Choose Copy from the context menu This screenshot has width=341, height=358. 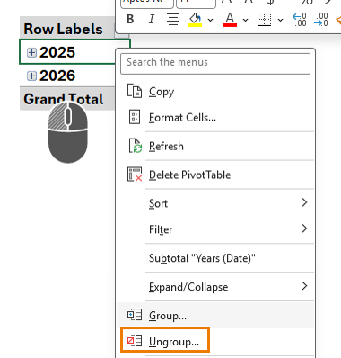coord(215,92)
